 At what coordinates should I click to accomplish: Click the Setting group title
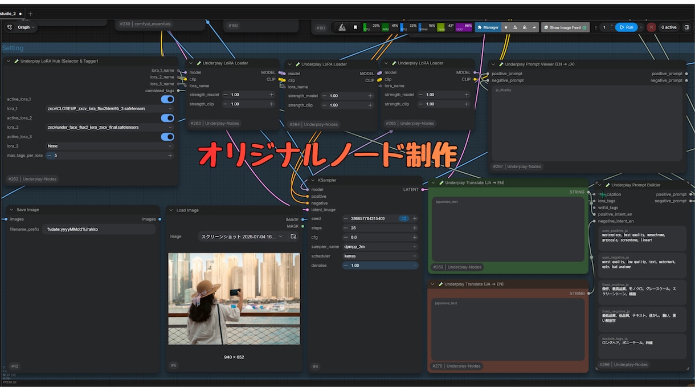[x=13, y=48]
